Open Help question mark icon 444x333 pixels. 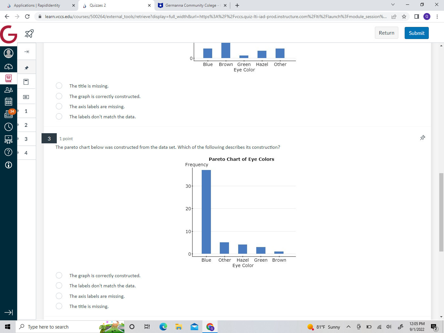9,152
